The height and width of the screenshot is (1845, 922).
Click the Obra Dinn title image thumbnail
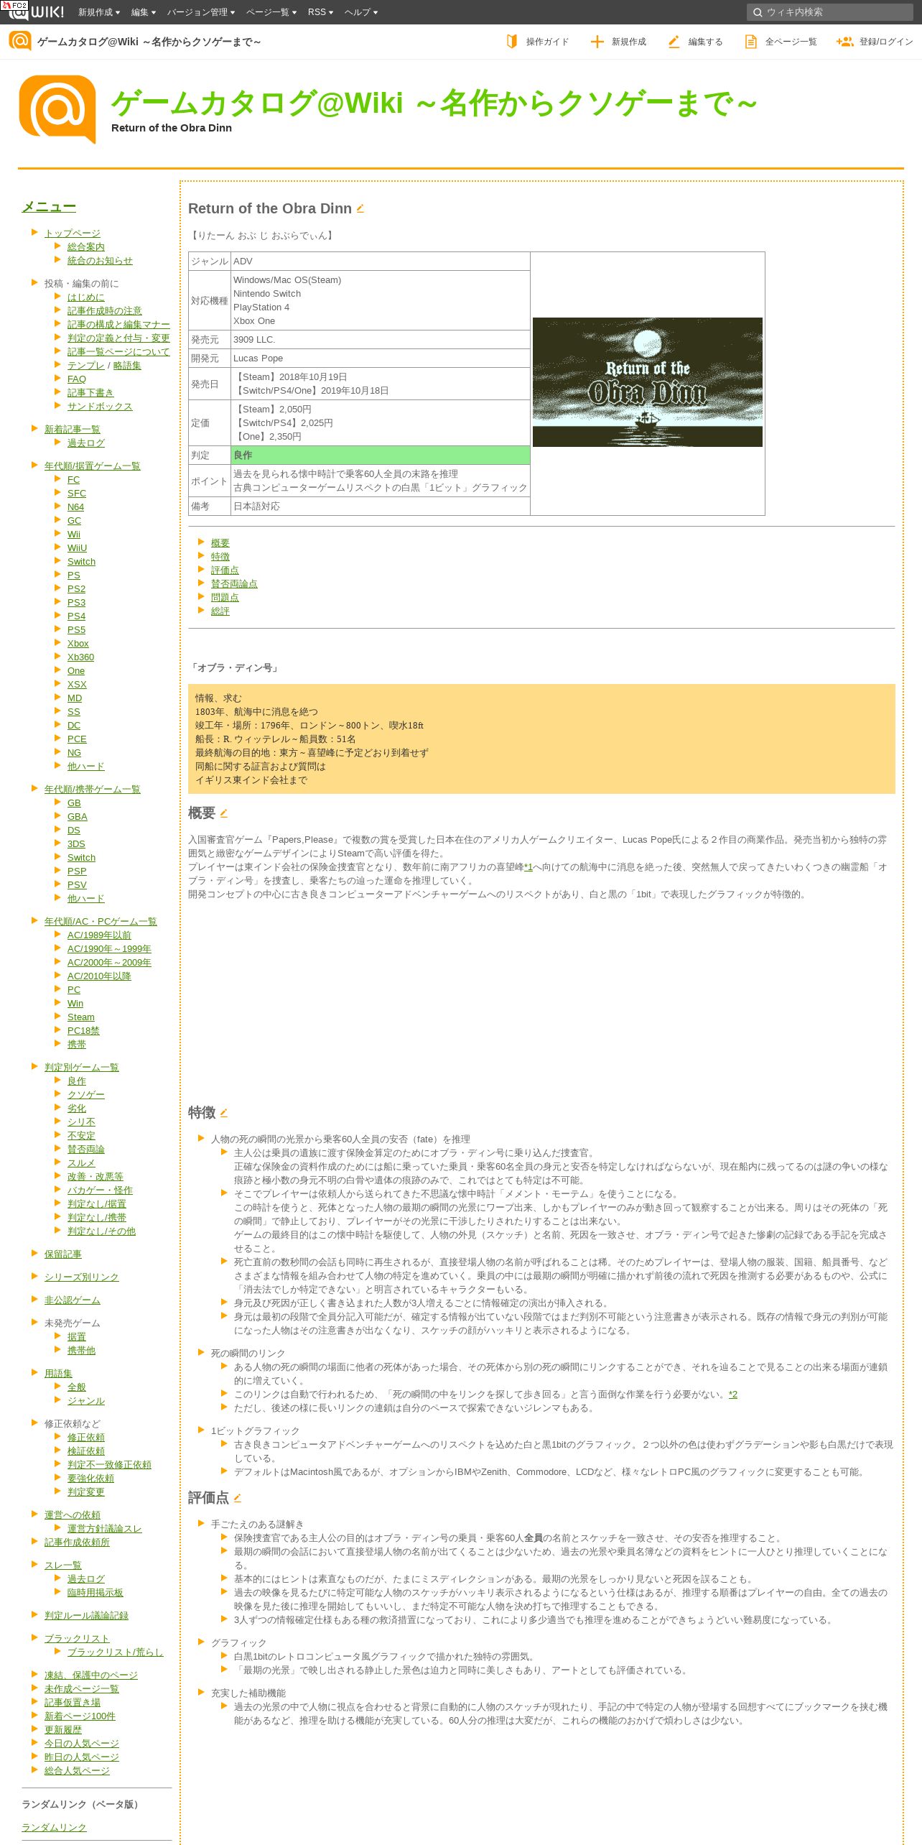[647, 382]
